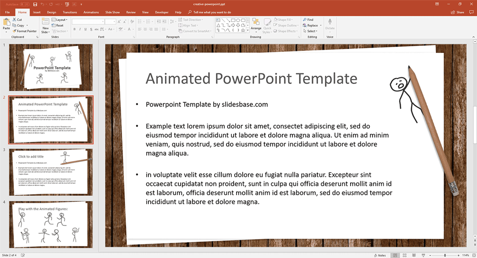
Task: Click Decrease Font Size icon
Action: click(124, 21)
